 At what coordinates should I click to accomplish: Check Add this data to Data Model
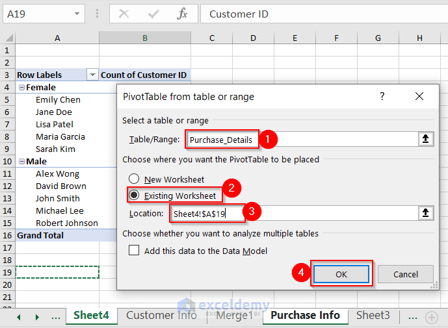134,251
